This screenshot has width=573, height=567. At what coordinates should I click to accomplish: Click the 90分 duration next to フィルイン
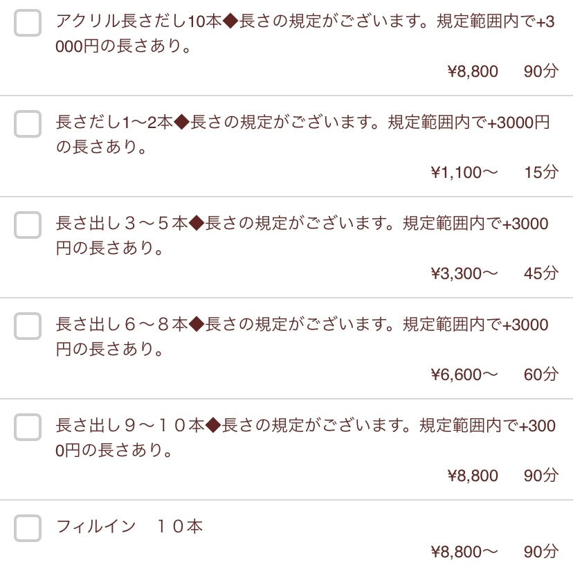point(541,552)
